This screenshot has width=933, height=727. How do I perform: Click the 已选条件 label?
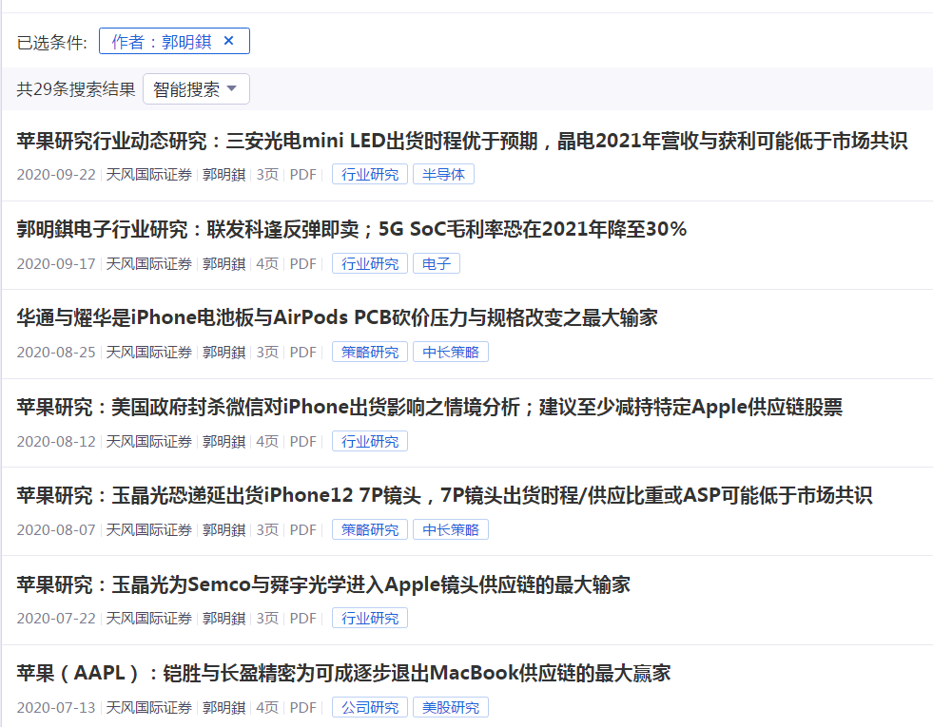pyautogui.click(x=51, y=42)
